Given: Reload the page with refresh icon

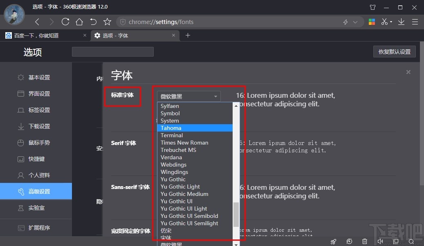Looking at the screenshot, I should pos(65,22).
